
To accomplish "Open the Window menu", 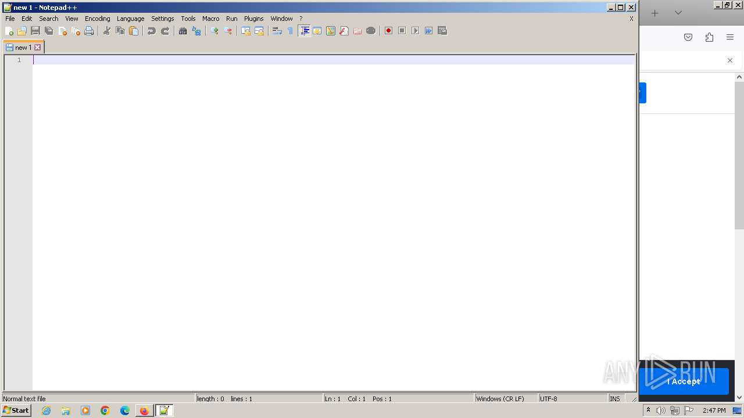I will coord(281,19).
